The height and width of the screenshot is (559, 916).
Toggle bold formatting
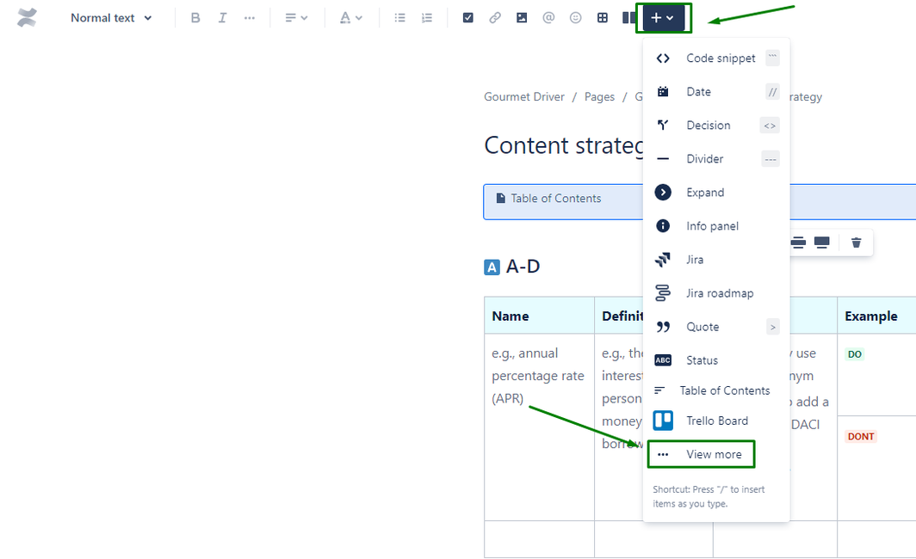coord(195,18)
